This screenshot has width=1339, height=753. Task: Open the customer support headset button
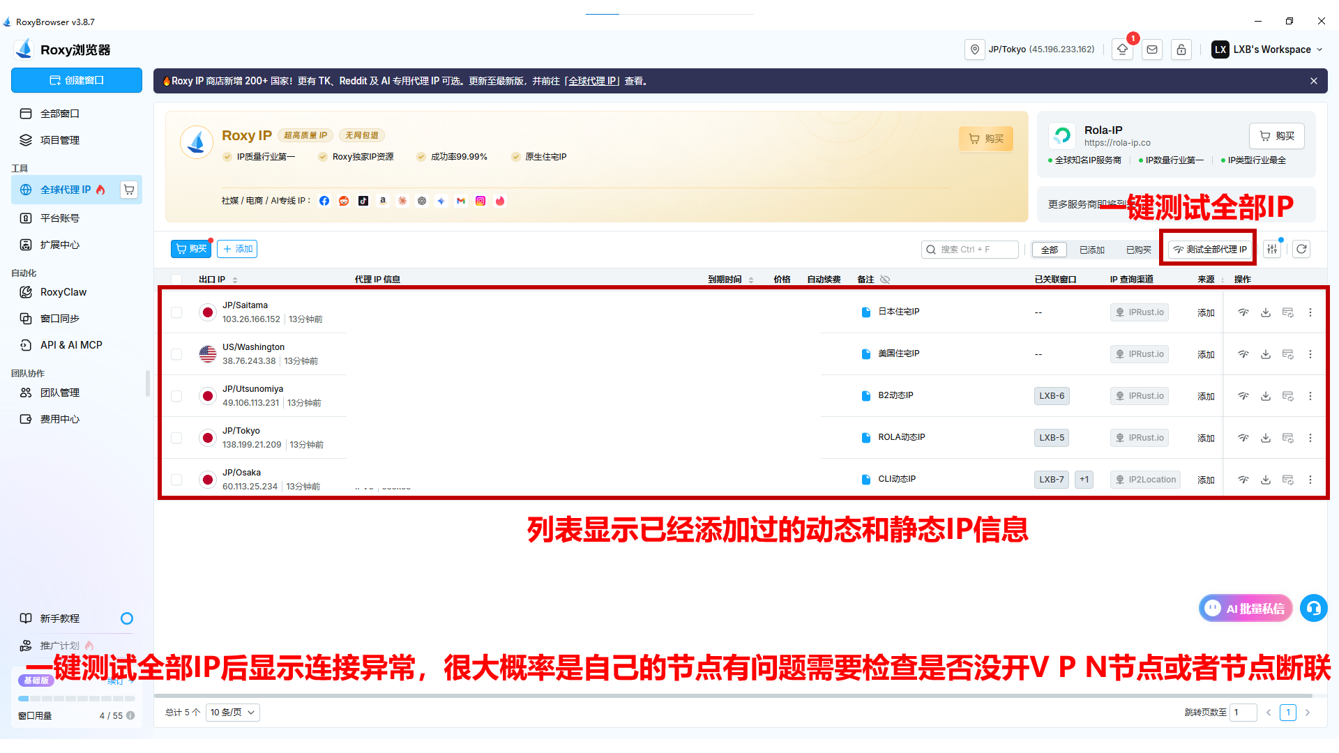coord(1314,608)
